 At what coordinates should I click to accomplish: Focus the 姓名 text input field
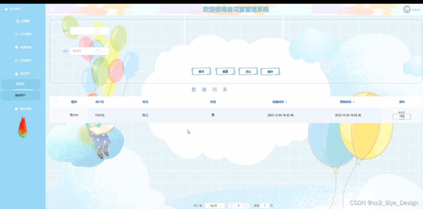90,31
